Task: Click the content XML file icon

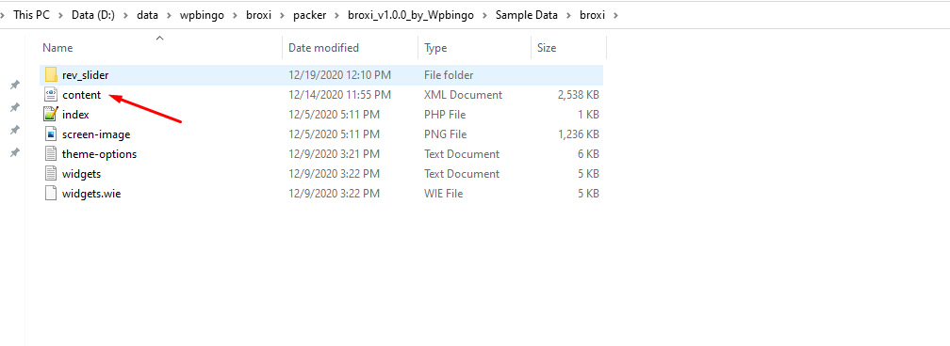Action: click(x=51, y=94)
